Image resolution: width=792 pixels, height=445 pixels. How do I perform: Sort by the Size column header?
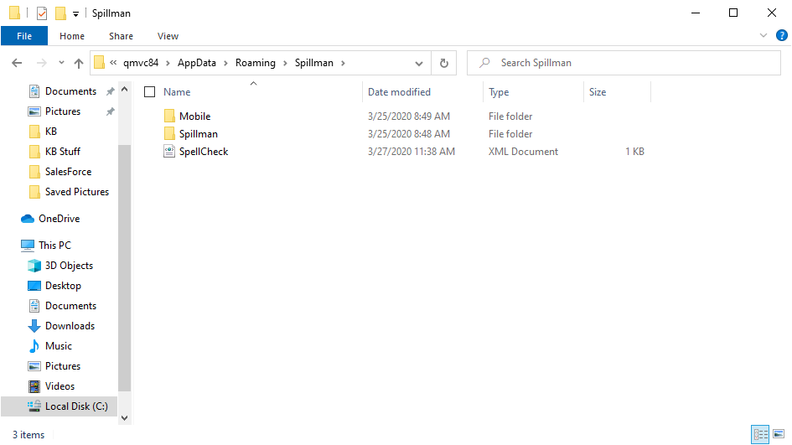(597, 92)
